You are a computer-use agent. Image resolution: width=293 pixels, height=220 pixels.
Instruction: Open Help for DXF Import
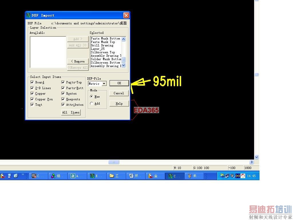(119, 103)
